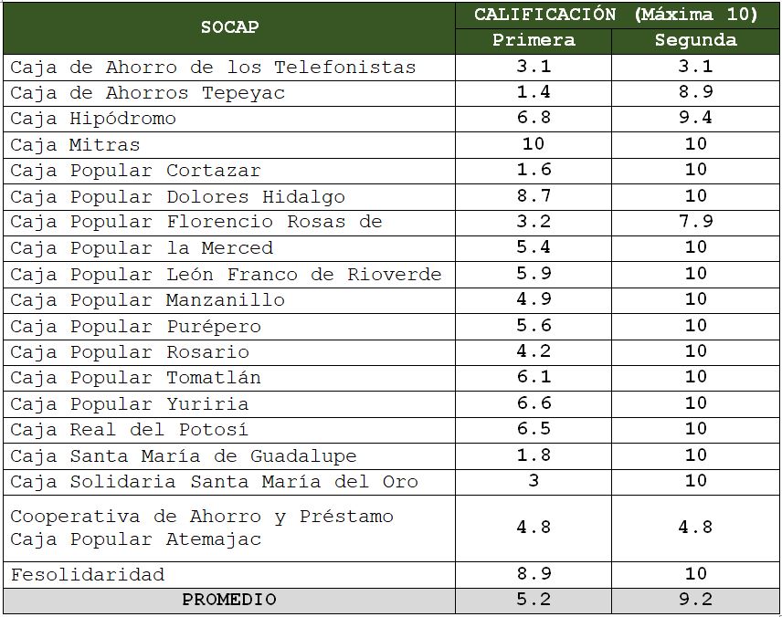The image size is (782, 617).
Task: Select the Primera column header
Action: click(534, 40)
